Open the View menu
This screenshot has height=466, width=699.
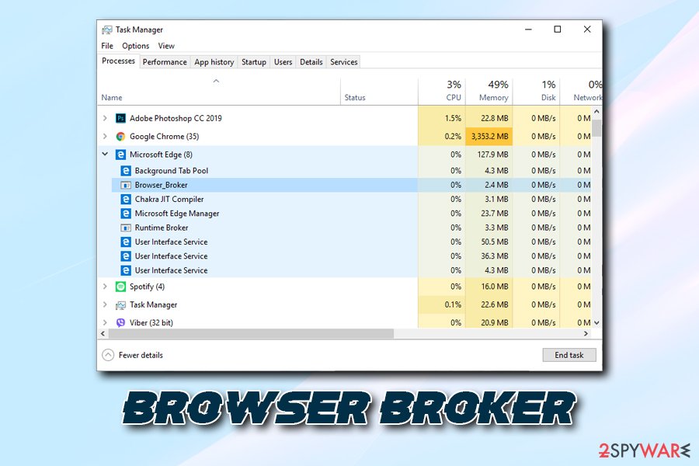click(166, 46)
